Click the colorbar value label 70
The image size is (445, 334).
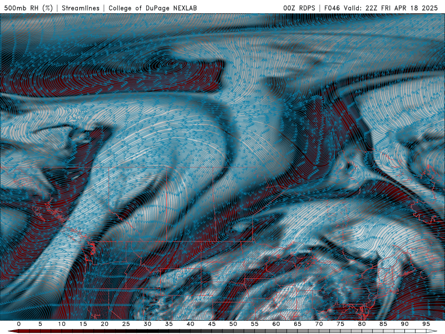click(319, 324)
